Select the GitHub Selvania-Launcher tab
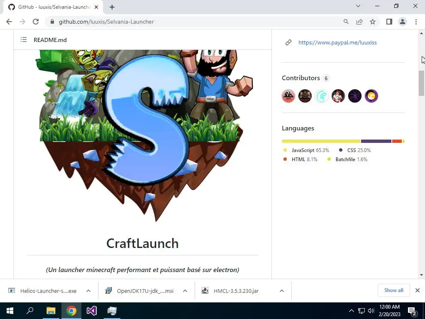Screen dimensions: 425x319 [x=53, y=7]
